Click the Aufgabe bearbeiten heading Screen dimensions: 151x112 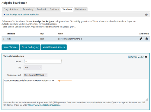click(14, 3)
